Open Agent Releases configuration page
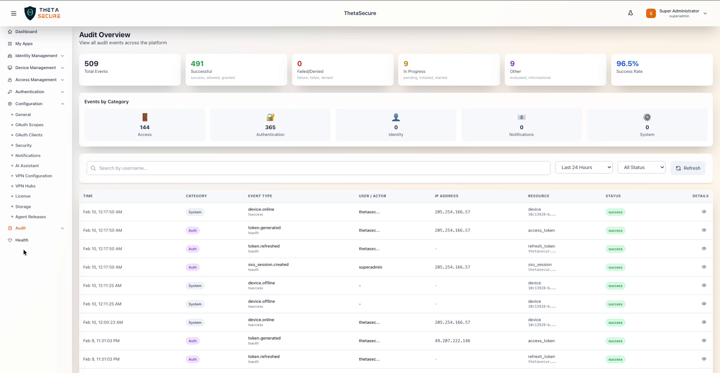Screen dimensions: 720x373 (x=31, y=217)
